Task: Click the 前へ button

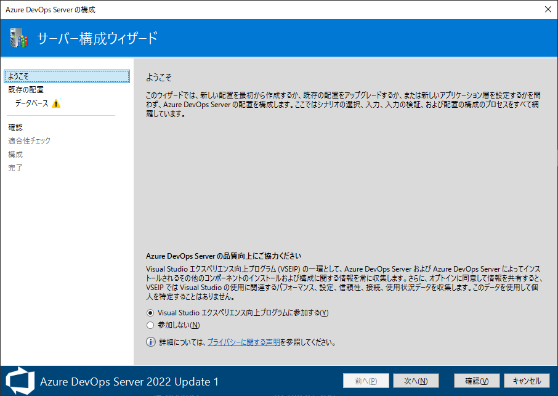Action: click(x=366, y=381)
